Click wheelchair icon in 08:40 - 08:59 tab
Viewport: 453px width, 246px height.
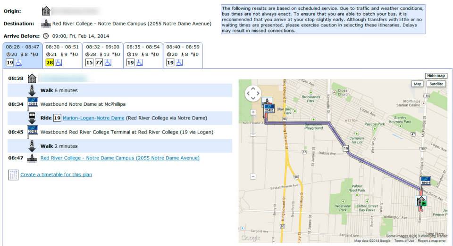(179, 63)
